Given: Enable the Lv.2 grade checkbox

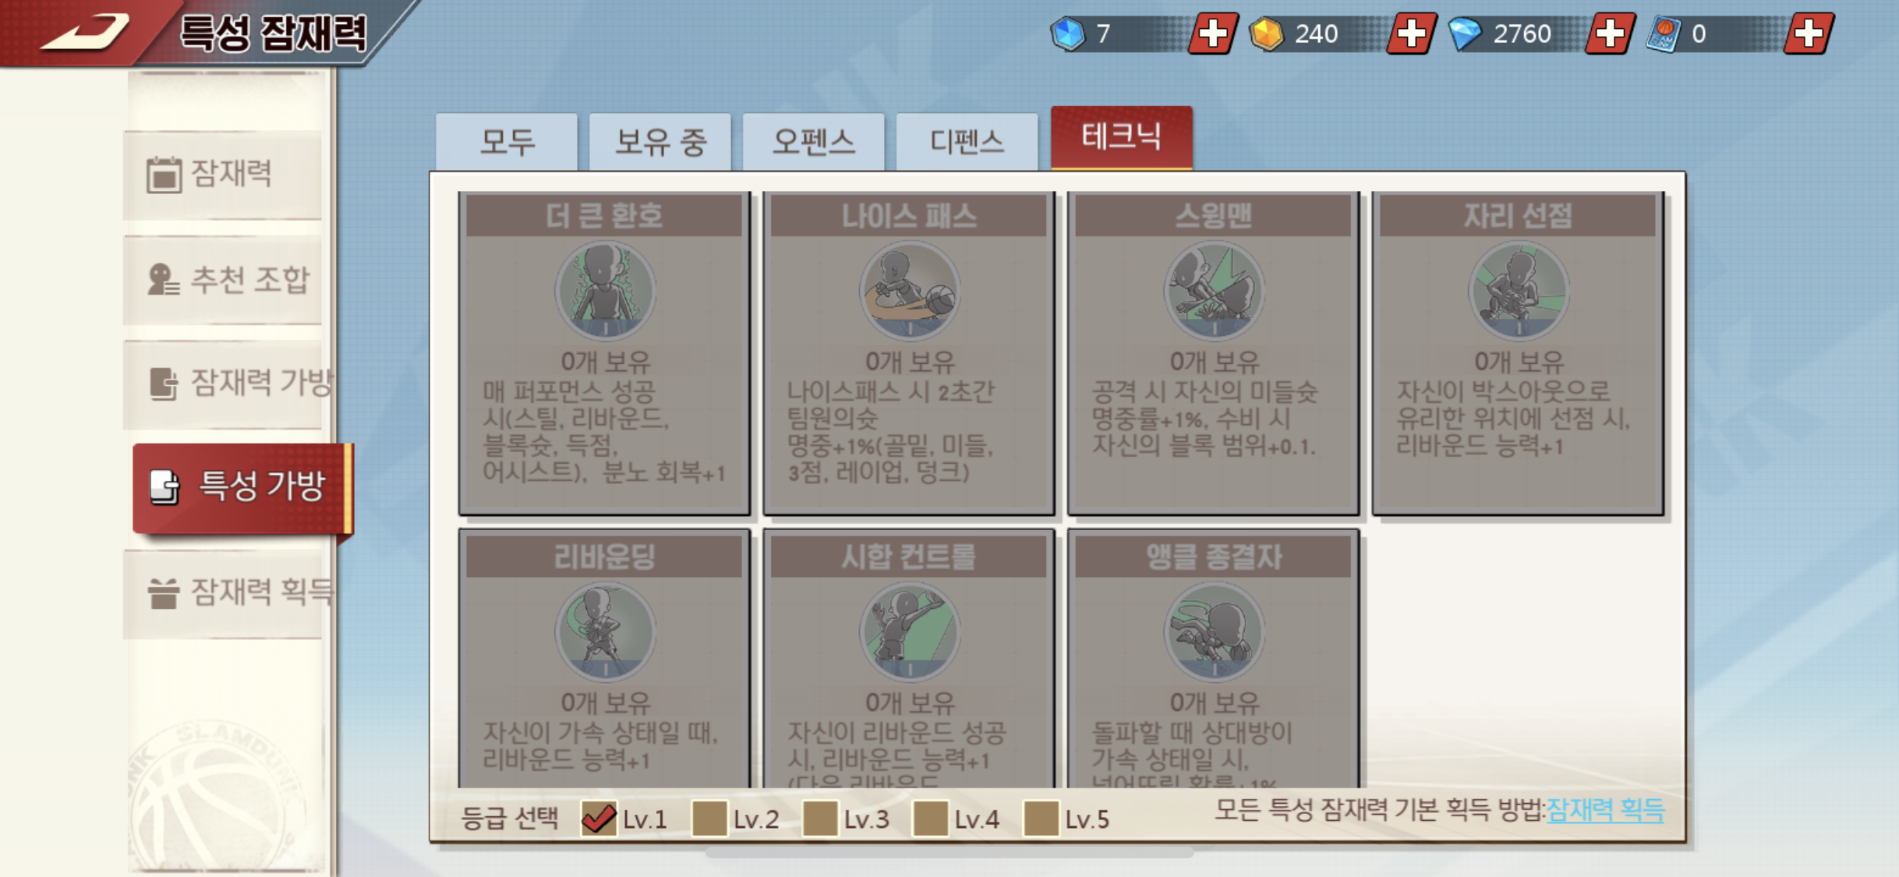Looking at the screenshot, I should pyautogui.click(x=709, y=819).
